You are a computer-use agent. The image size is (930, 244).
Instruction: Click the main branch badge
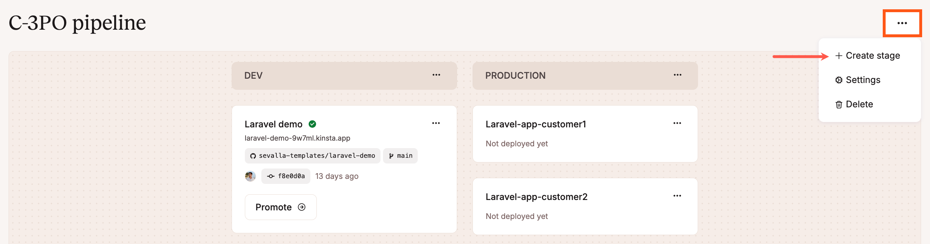[400, 156]
